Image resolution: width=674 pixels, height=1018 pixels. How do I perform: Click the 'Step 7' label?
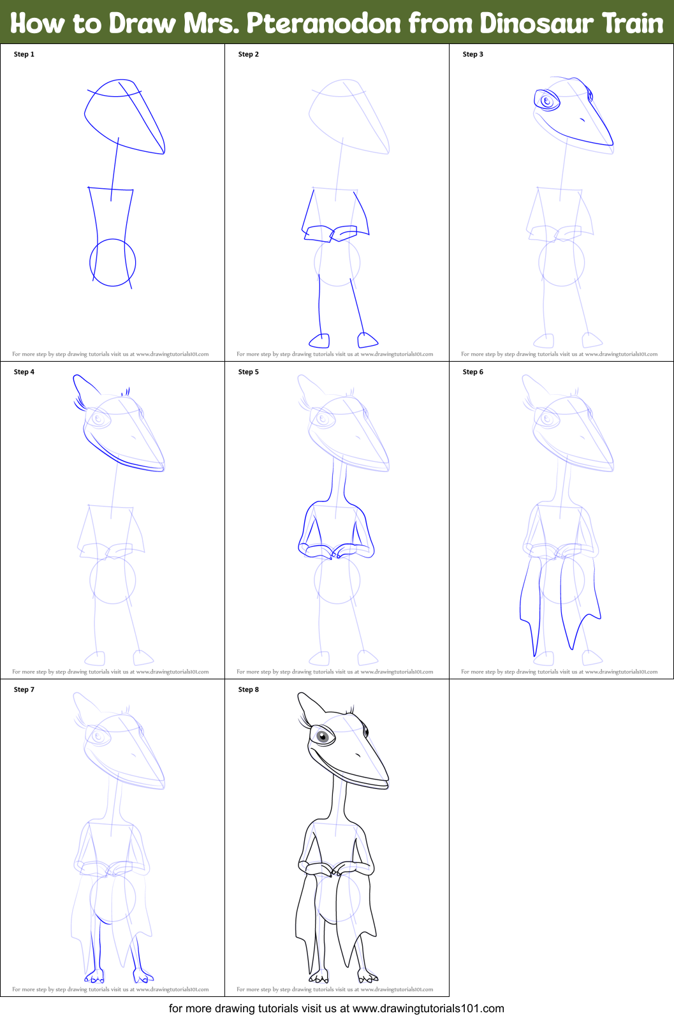pos(24,690)
